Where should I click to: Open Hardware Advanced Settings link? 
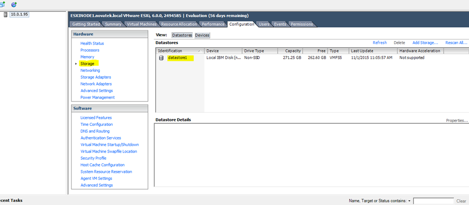tap(97, 91)
